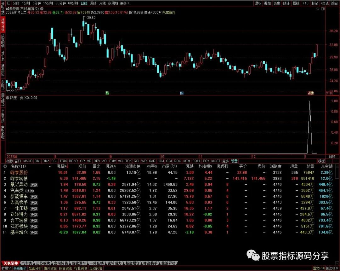Select the VOL-TDX indicator

125,161
